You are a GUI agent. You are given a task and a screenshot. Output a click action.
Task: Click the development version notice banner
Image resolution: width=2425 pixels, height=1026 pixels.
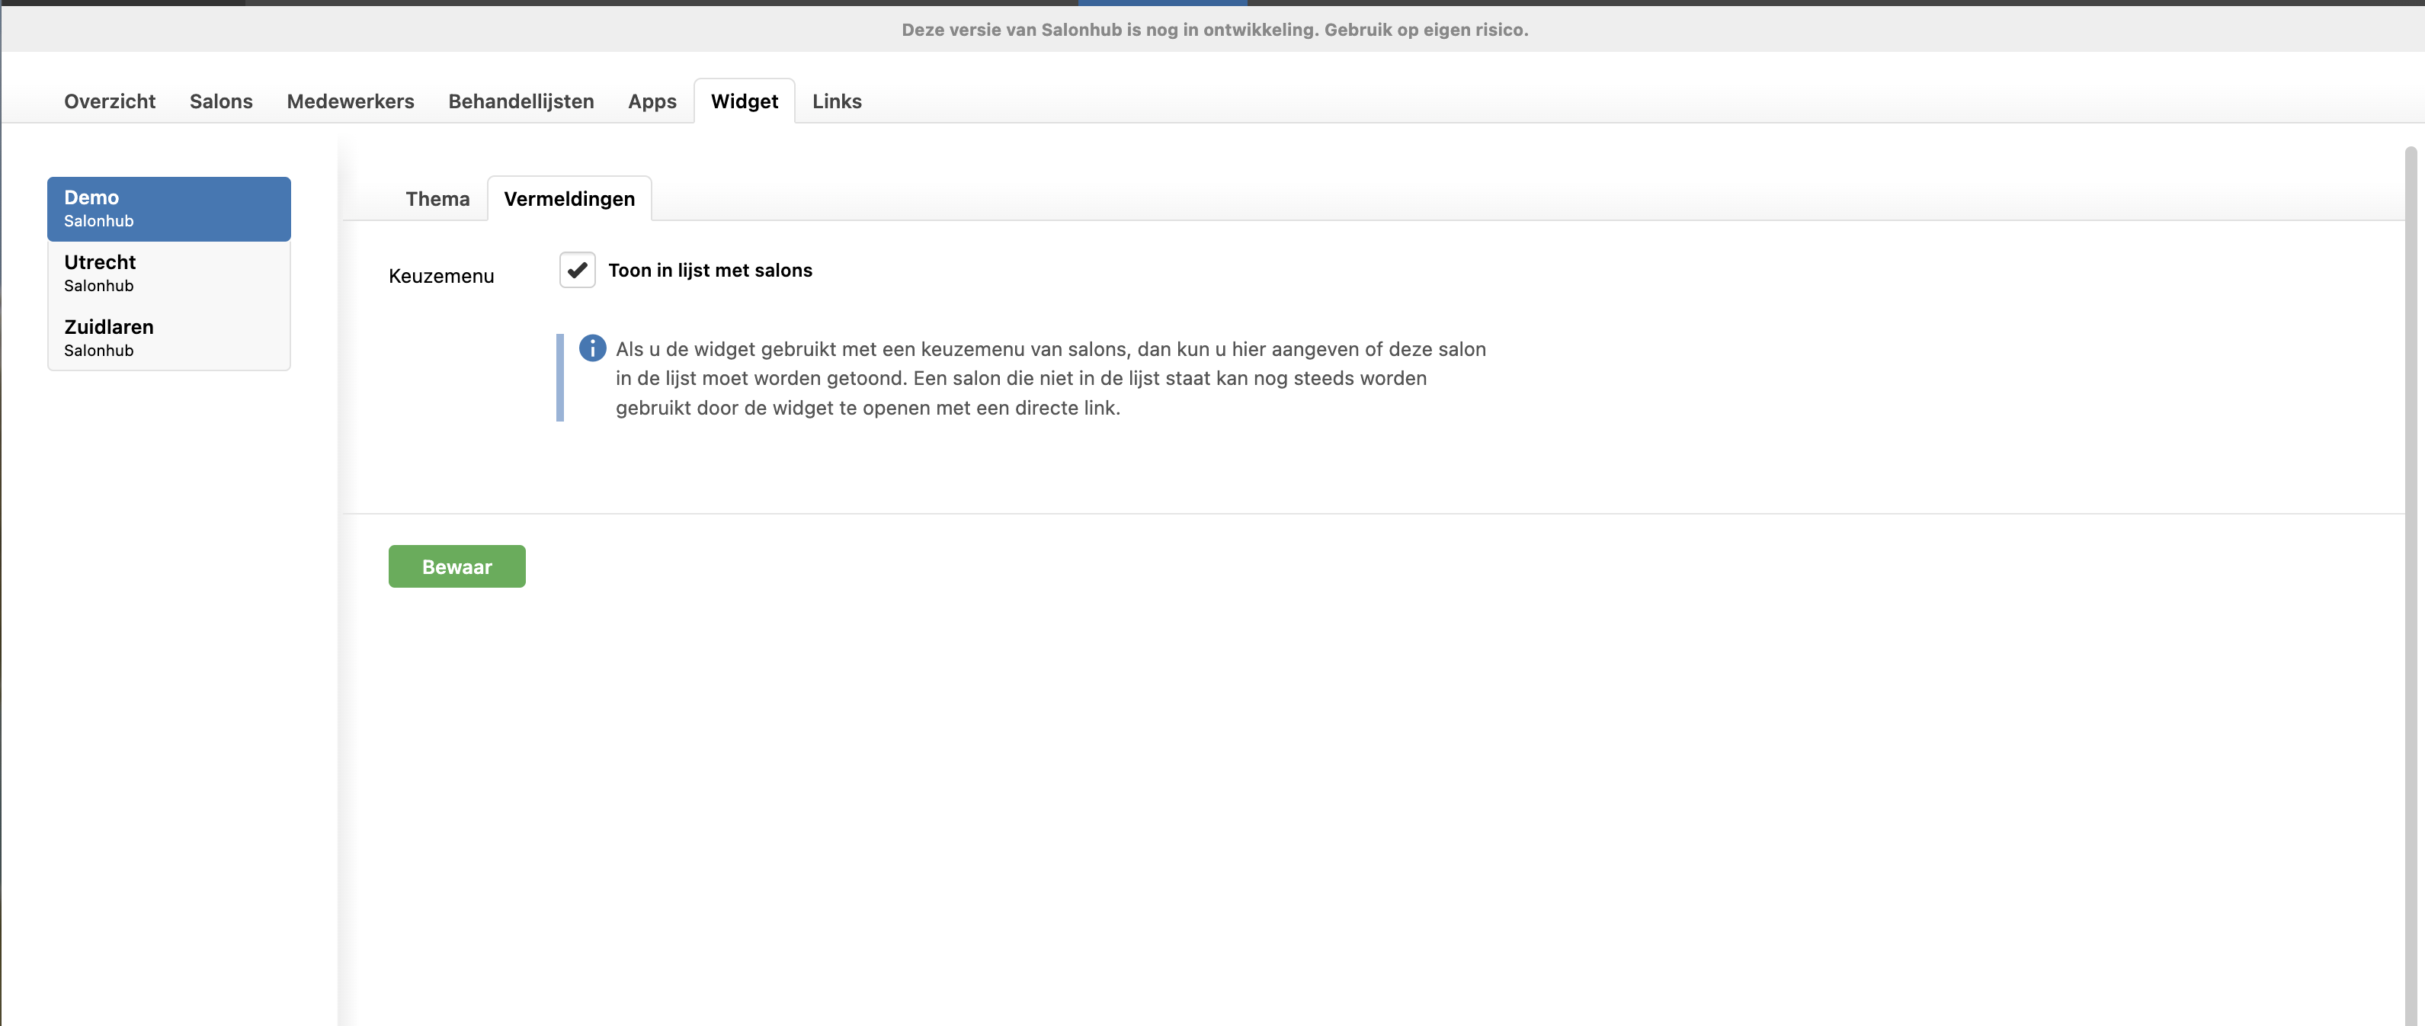point(1214,30)
